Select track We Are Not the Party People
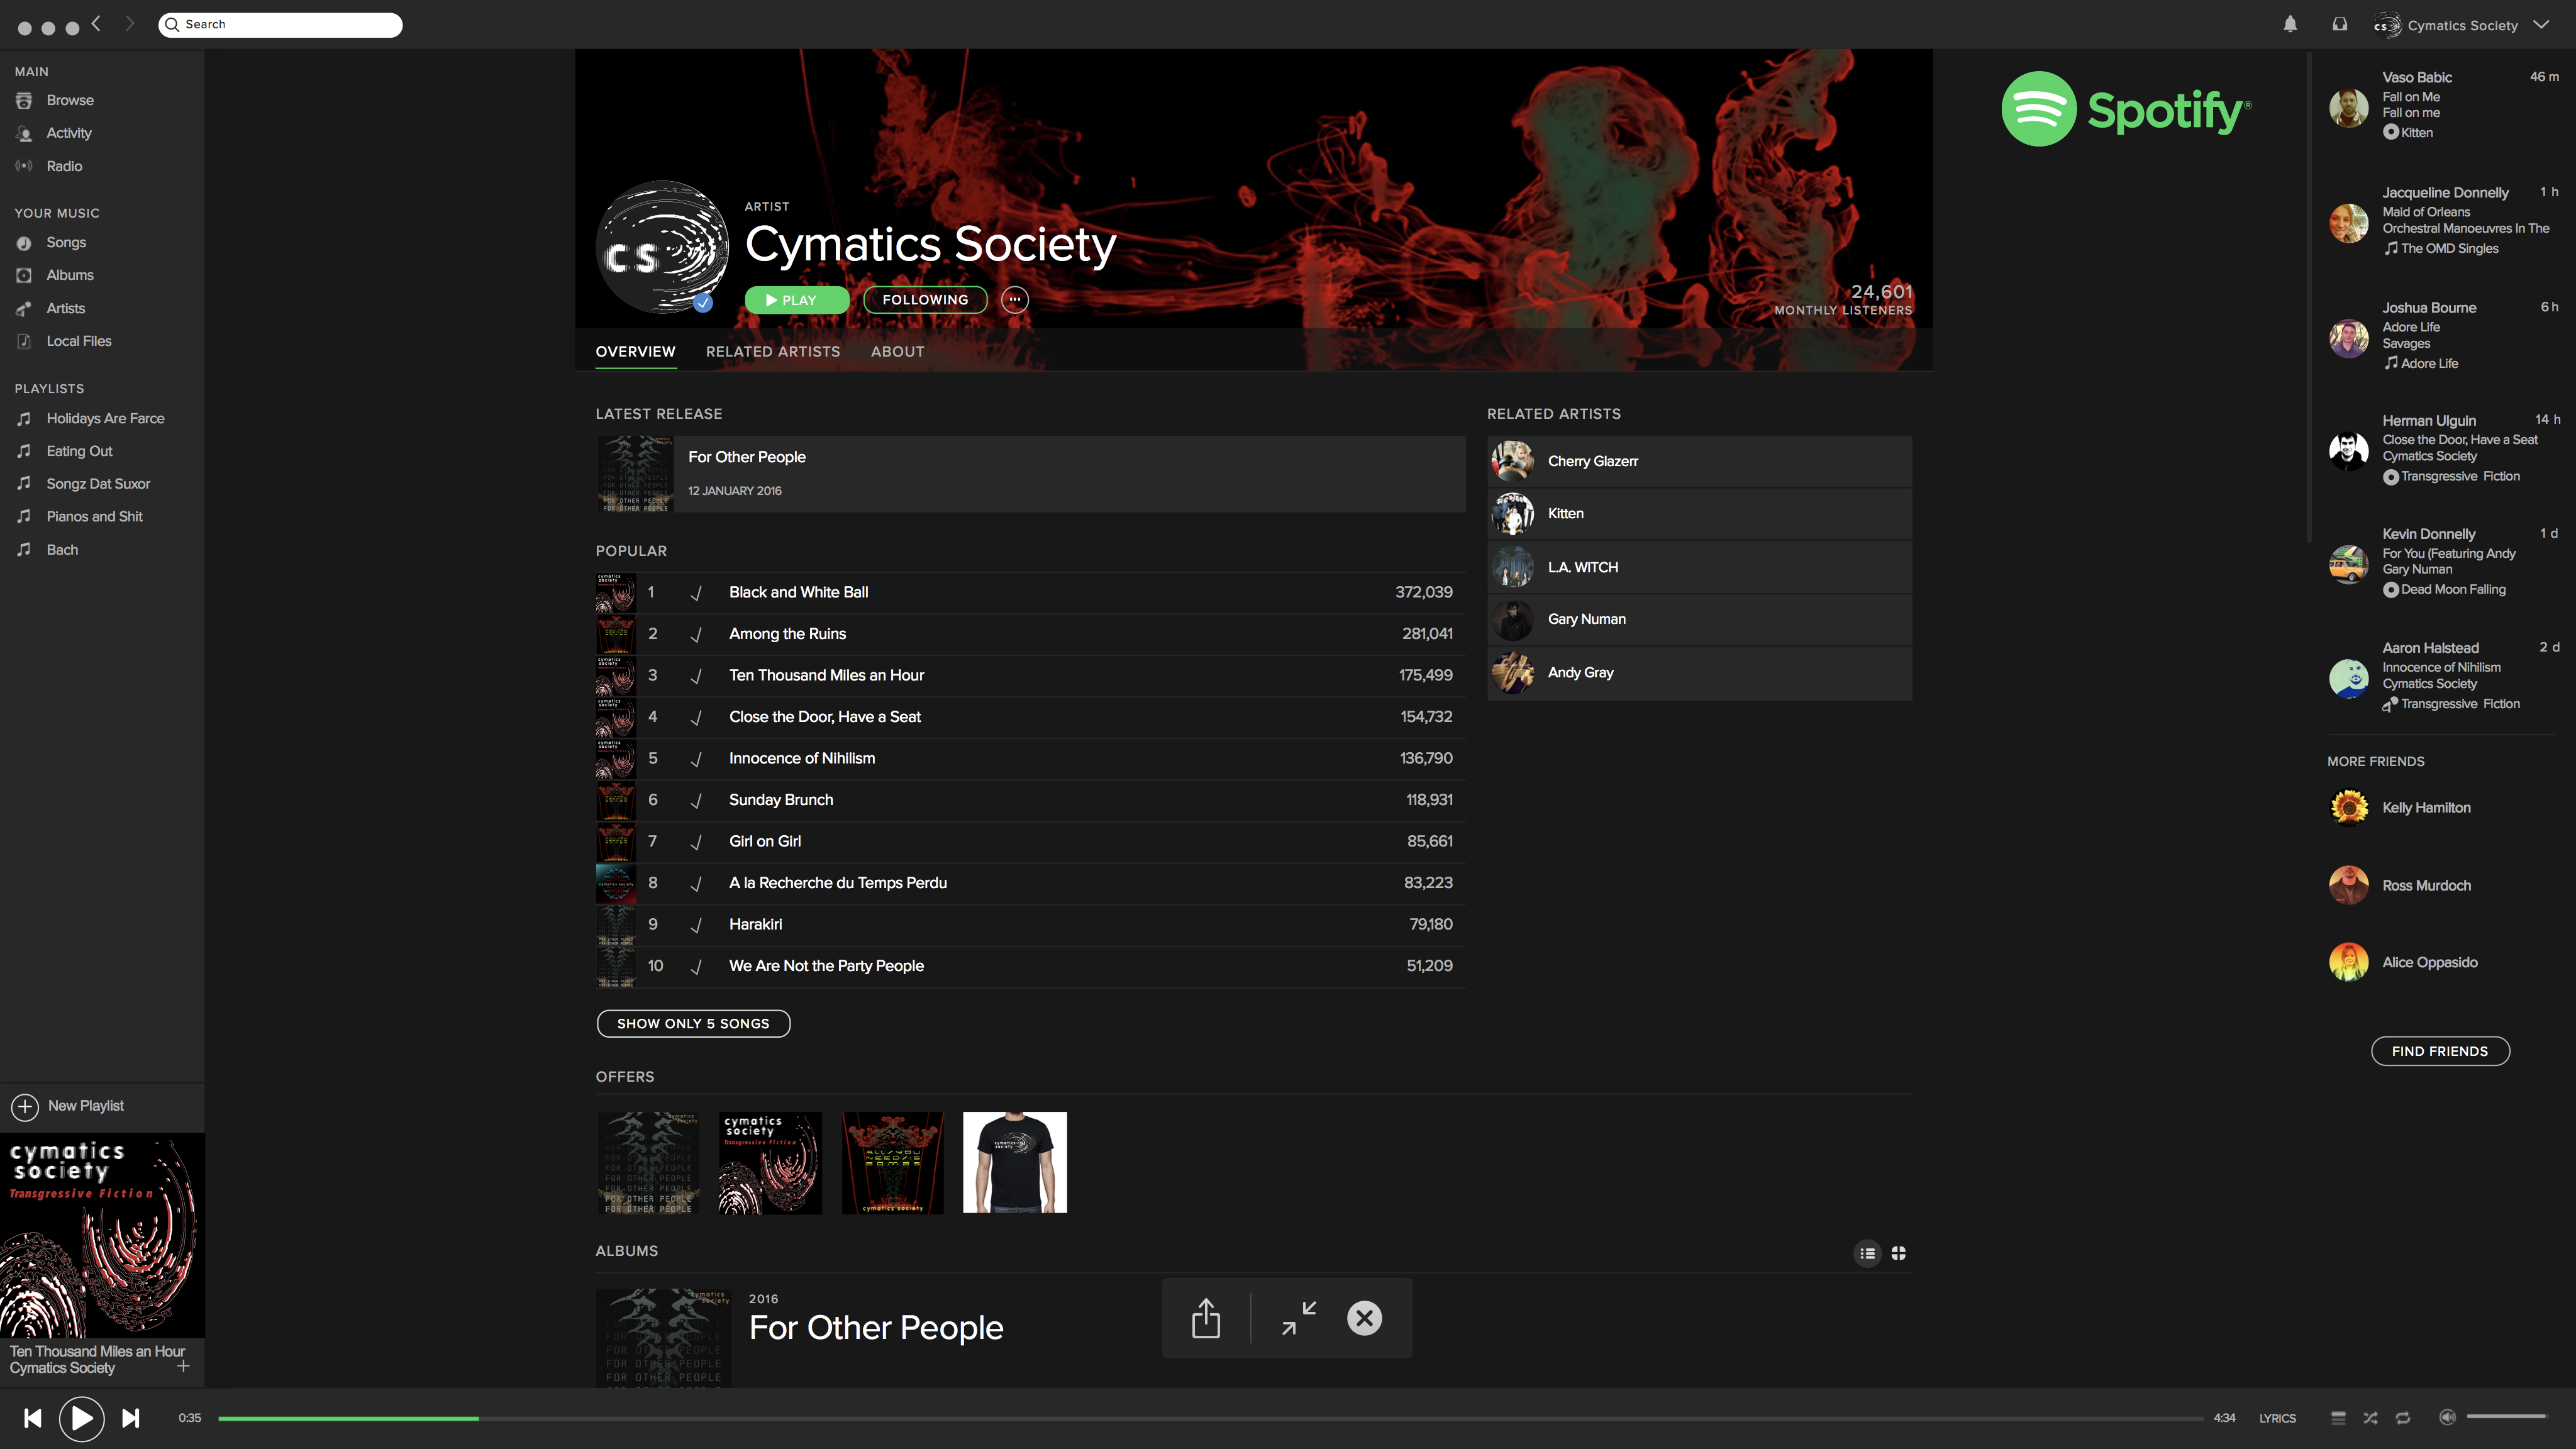Screen dimensions: 2576x1449 (x=1031, y=966)
